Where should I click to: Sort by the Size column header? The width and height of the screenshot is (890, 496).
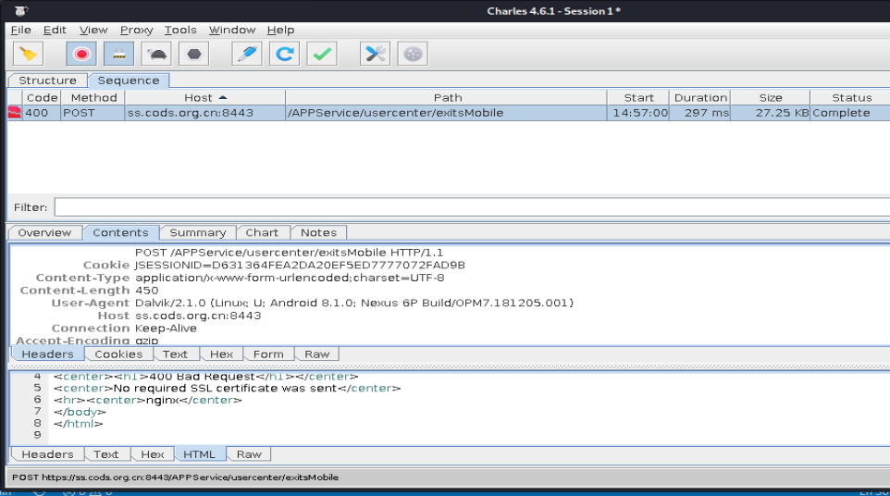click(771, 97)
